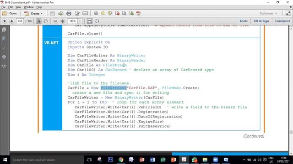Click the highlighted FileStream( text

114,88
